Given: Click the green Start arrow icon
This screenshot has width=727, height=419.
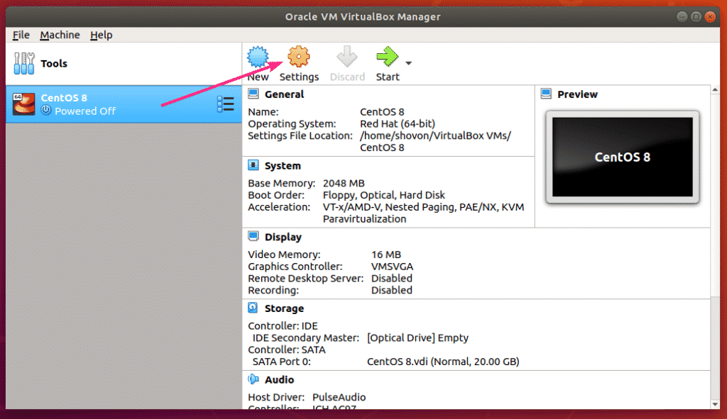Looking at the screenshot, I should click(387, 57).
